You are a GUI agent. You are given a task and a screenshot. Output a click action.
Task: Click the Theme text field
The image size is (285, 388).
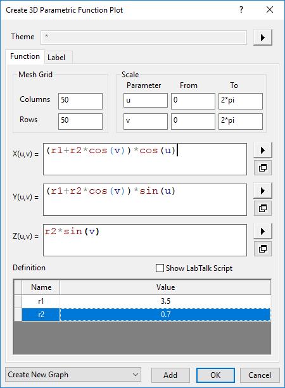tap(144, 37)
